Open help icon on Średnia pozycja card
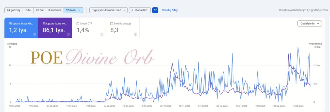The height and width of the screenshot is (112, 330). click(x=136, y=34)
